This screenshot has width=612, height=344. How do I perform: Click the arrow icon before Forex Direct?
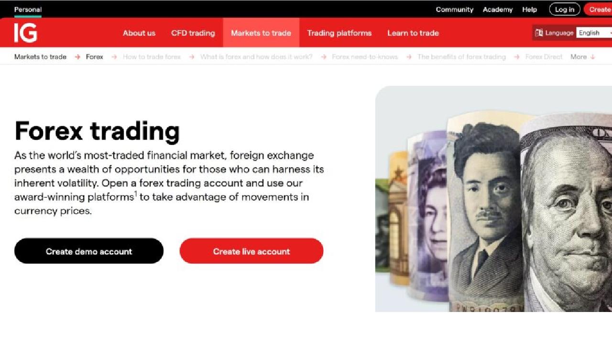tap(517, 57)
